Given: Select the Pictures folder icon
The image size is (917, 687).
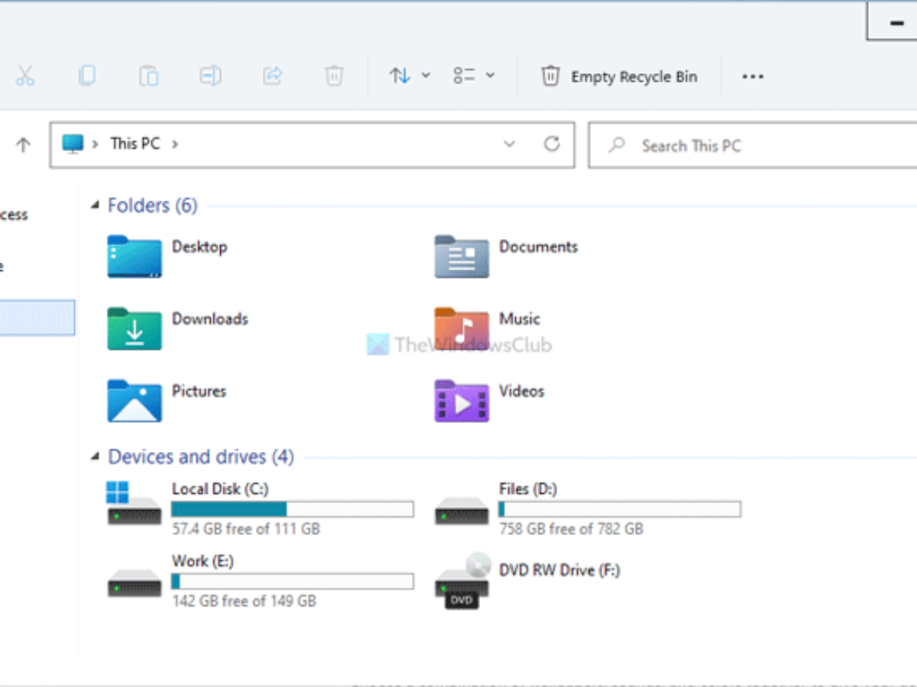Looking at the screenshot, I should 134,400.
